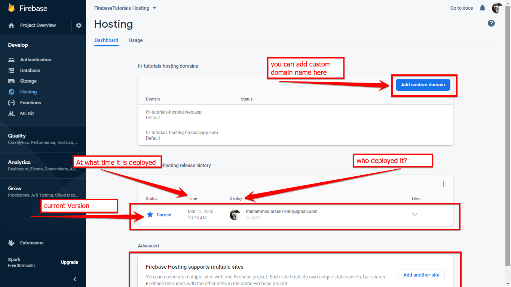Click the Current release star icon
This screenshot has height=287, width=511.
(150, 215)
